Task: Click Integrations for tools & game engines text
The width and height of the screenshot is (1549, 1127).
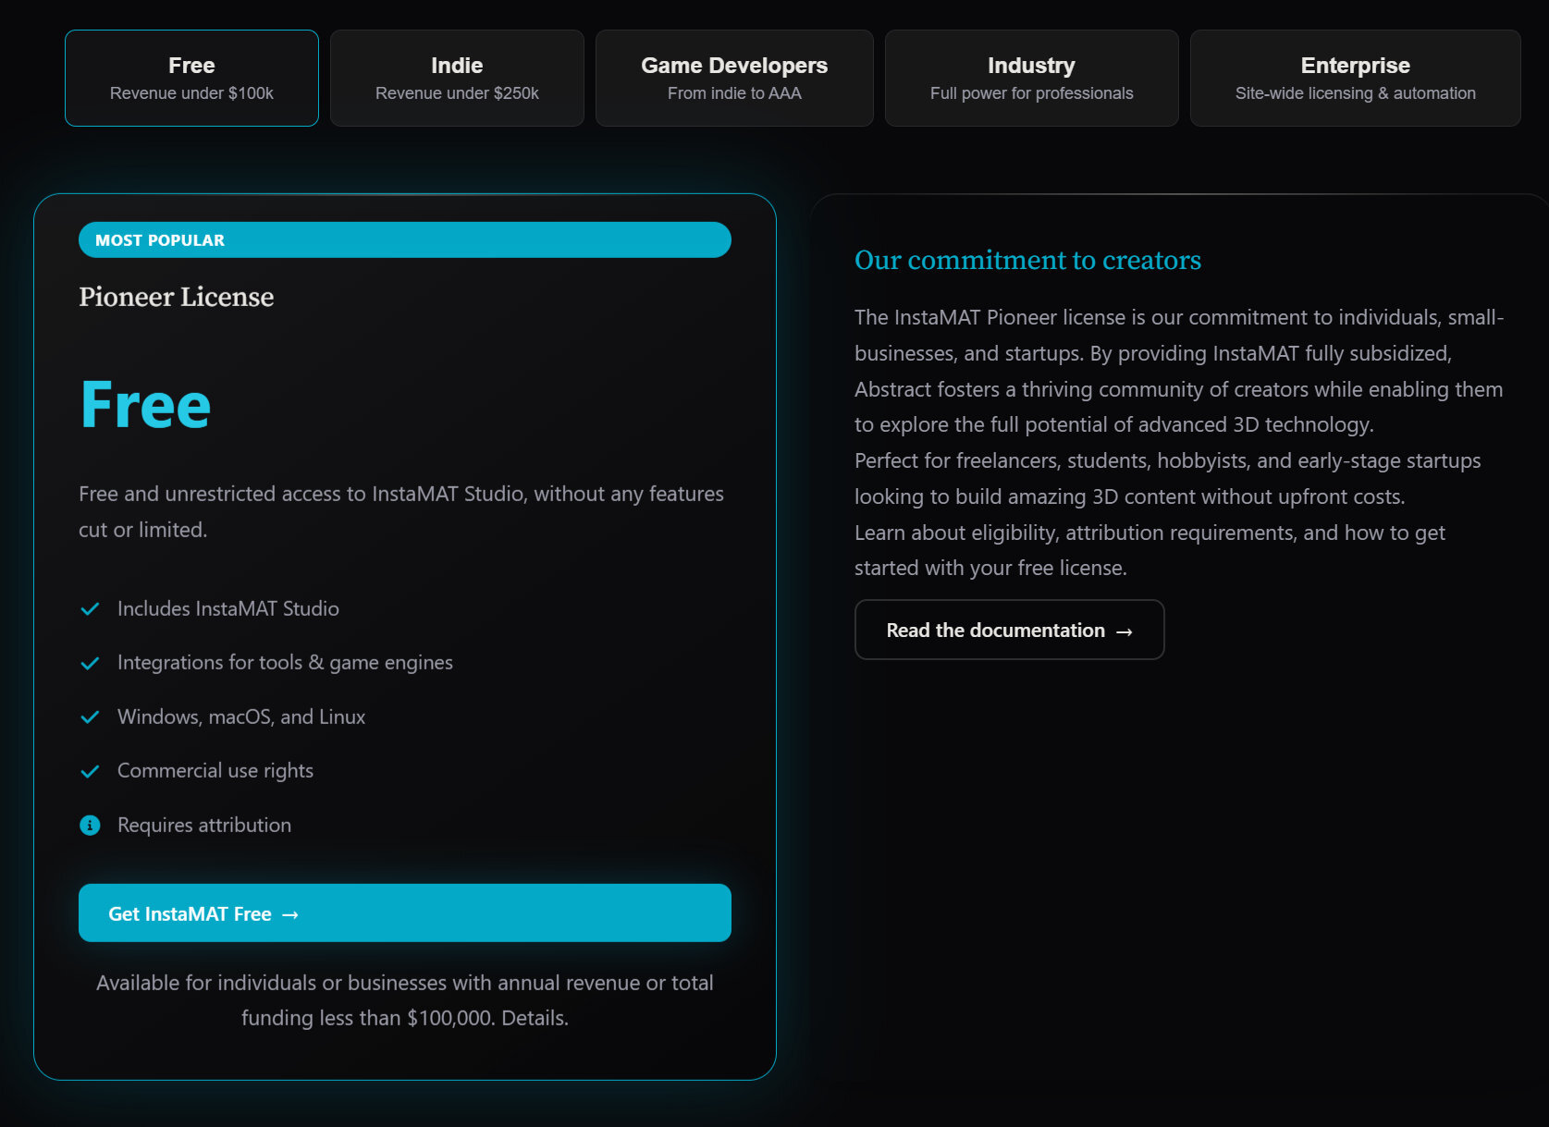Action: point(285,663)
